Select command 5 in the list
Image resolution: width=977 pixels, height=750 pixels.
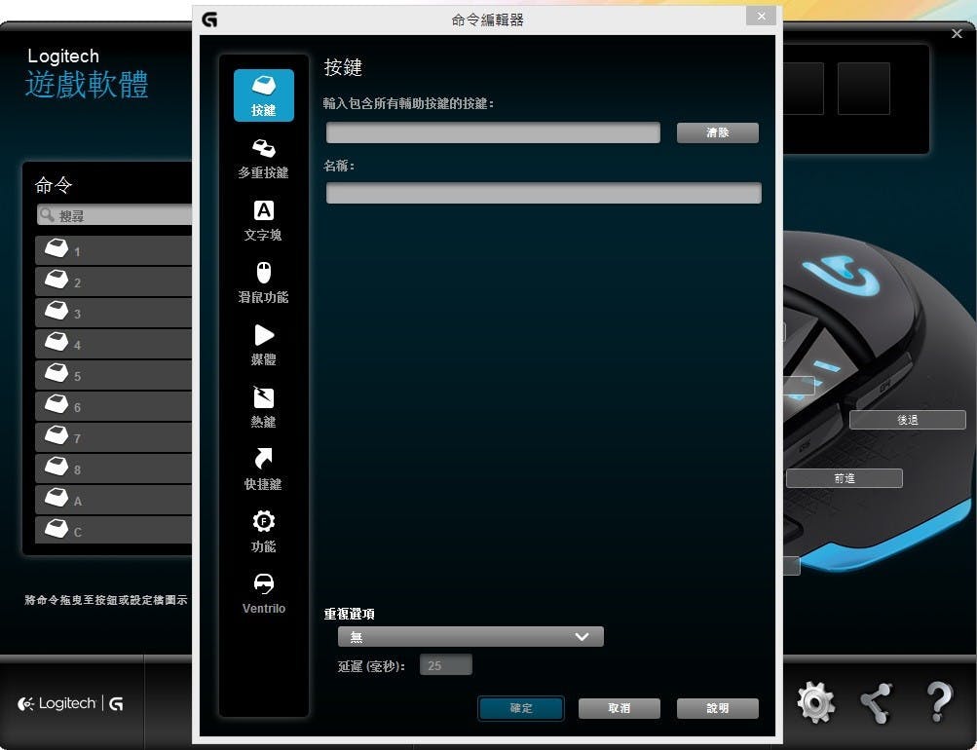(113, 376)
